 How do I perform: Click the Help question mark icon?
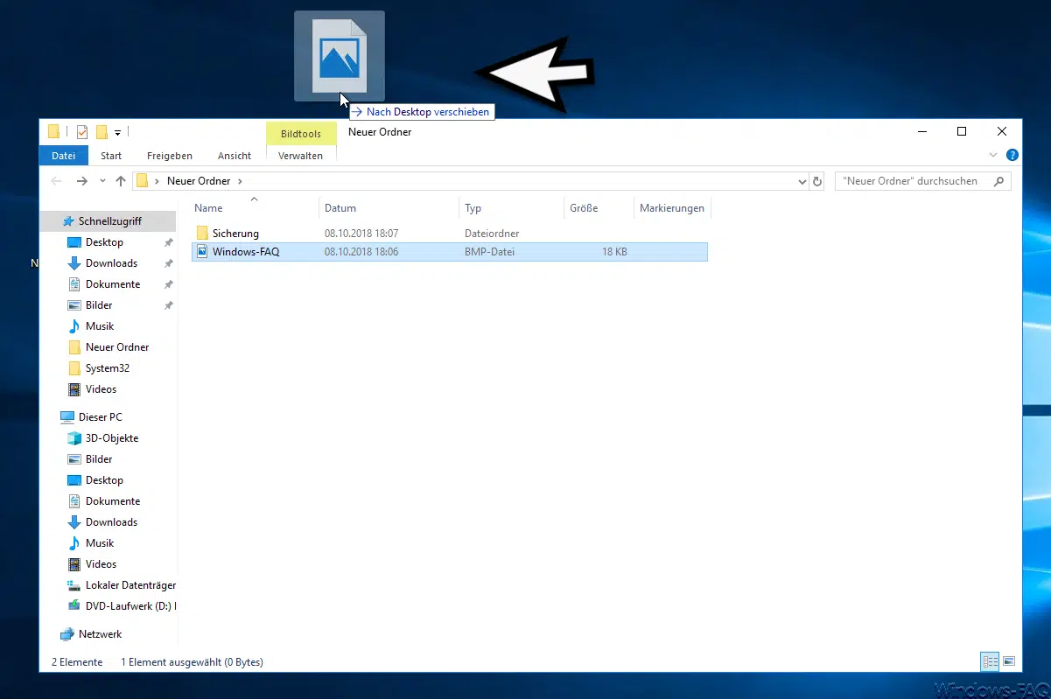pos(1012,155)
